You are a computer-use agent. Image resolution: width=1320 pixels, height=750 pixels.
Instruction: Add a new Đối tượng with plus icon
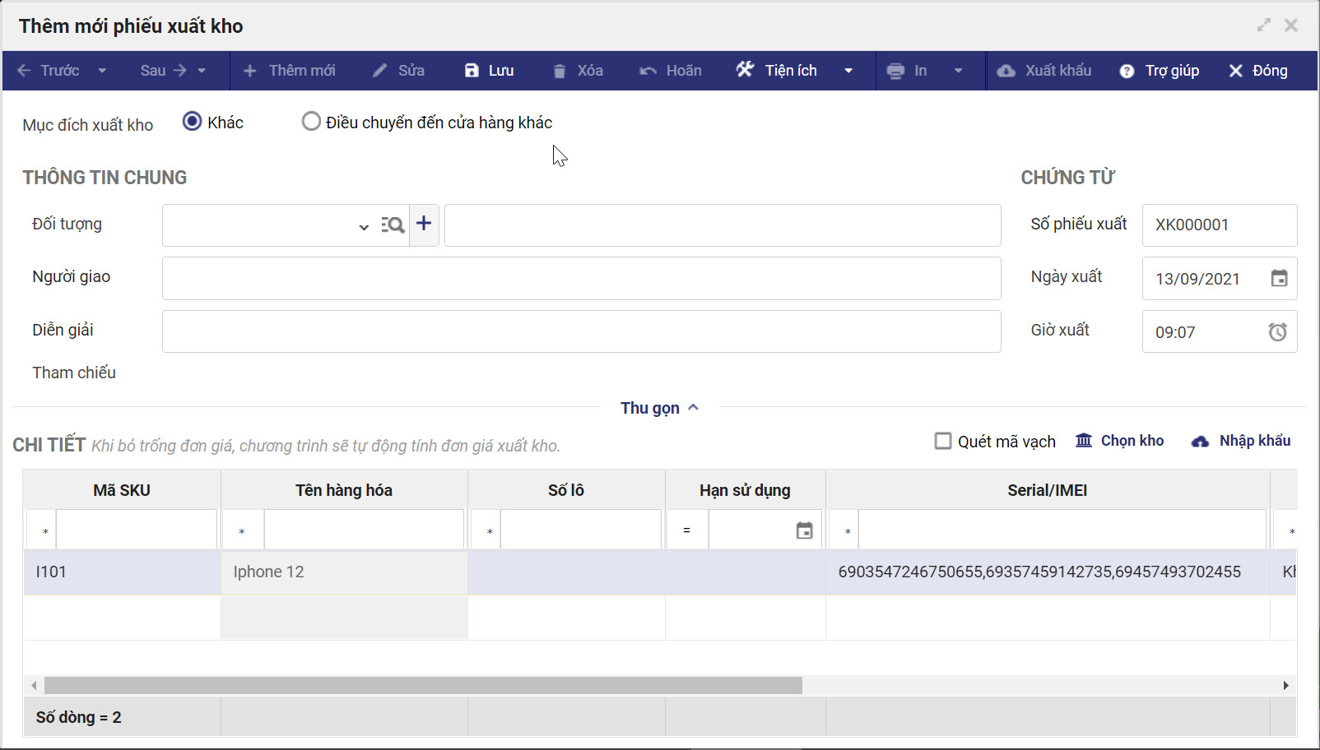(424, 224)
